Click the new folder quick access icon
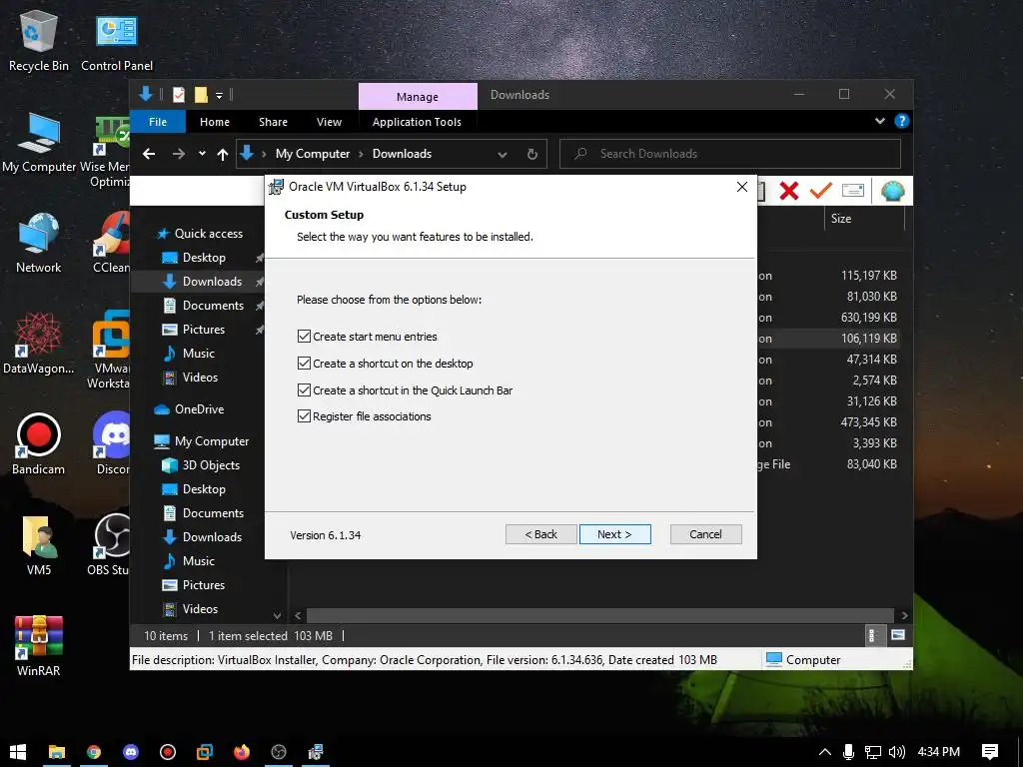Viewport: 1023px width, 767px height. click(201, 95)
